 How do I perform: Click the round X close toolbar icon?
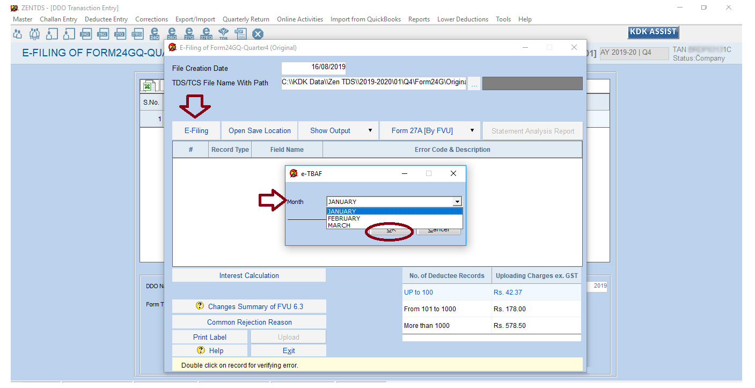coord(258,34)
